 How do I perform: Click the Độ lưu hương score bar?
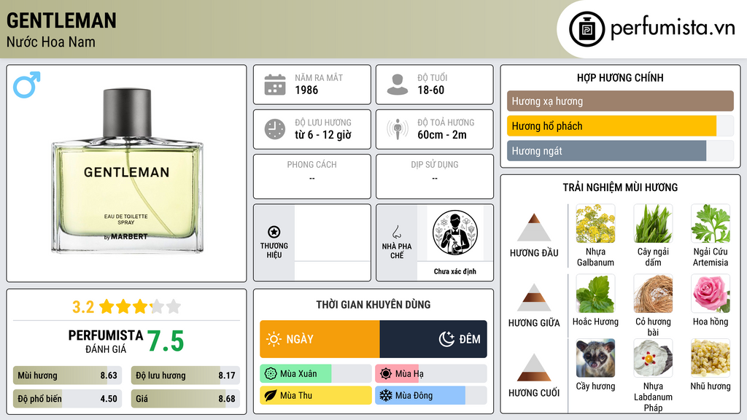186,376
